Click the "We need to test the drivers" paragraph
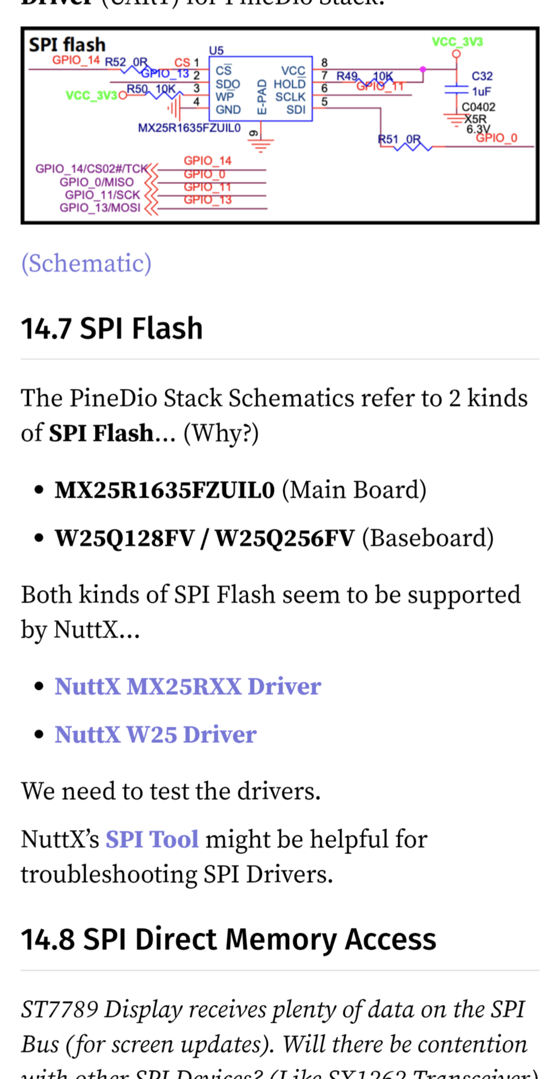Image resolution: width=559 pixels, height=1079 pixels. (170, 791)
